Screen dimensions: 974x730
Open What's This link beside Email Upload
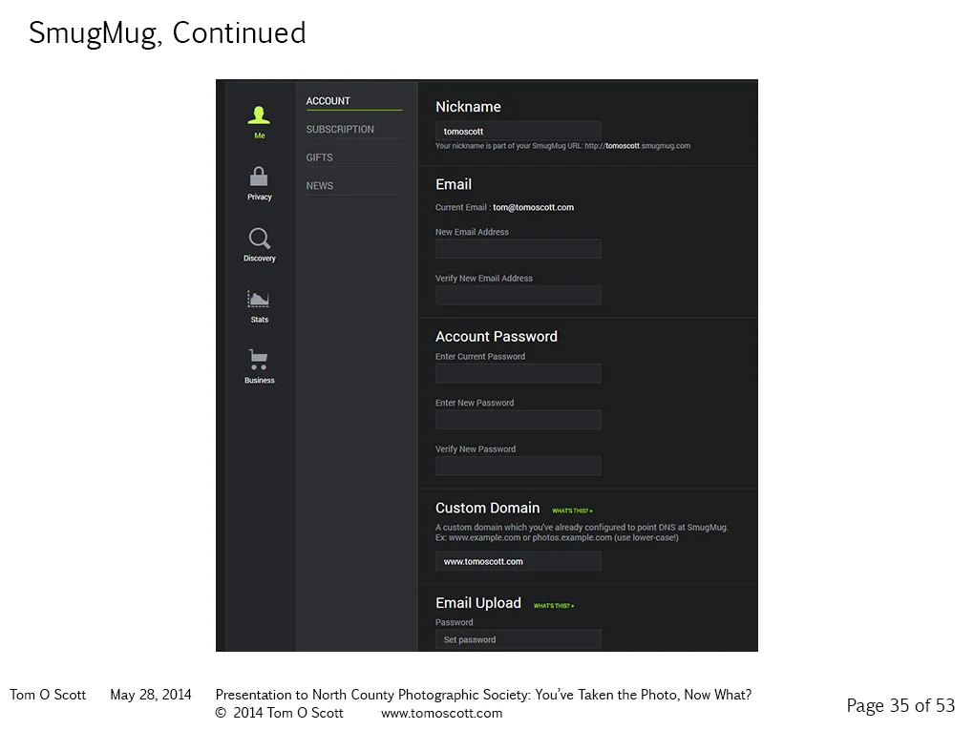coord(554,605)
